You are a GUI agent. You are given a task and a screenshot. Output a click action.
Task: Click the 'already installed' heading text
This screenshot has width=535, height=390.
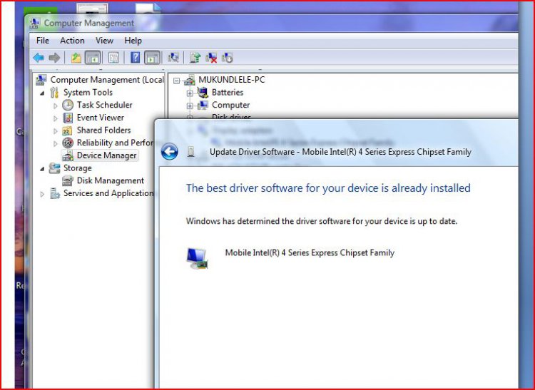[328, 188]
